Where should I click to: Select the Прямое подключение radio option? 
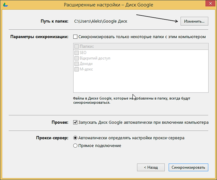tap(75, 146)
